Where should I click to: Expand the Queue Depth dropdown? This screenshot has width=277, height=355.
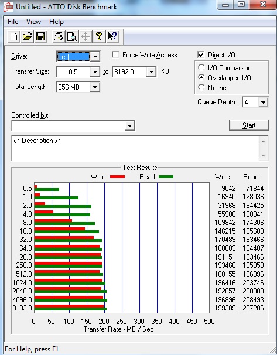click(263, 102)
